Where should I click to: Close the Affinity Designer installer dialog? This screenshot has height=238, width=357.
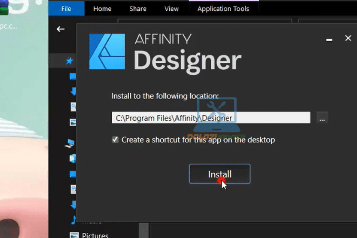pyautogui.click(x=348, y=38)
